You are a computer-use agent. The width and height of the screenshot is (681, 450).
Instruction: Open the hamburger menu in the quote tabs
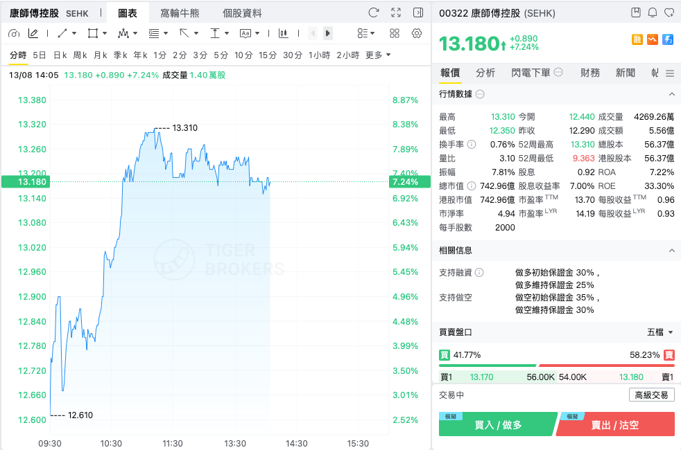click(x=670, y=73)
